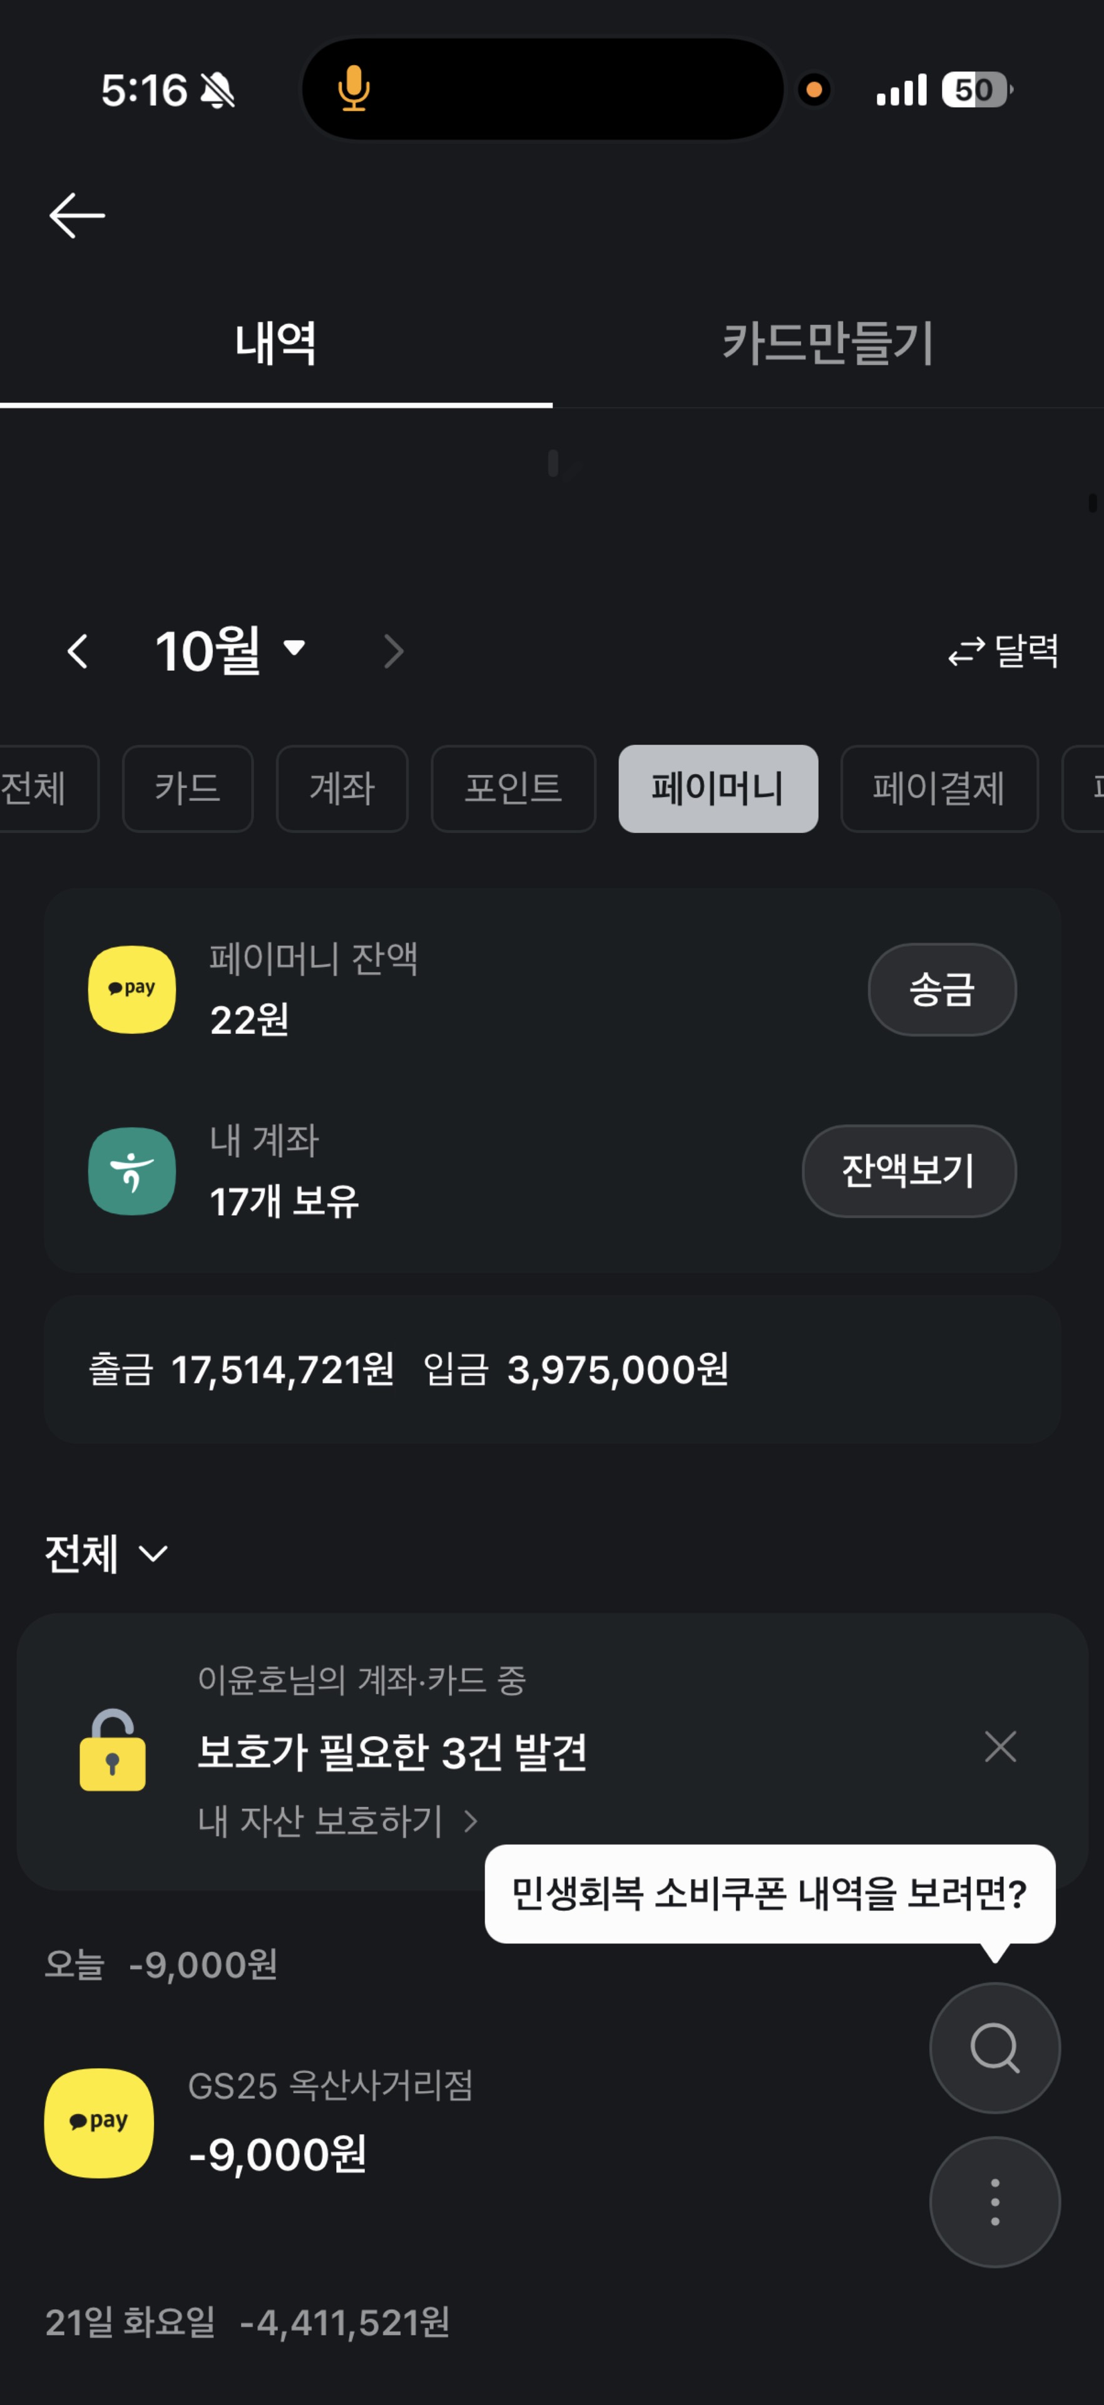
Task: Tap the back arrow icon
Action: [x=76, y=215]
